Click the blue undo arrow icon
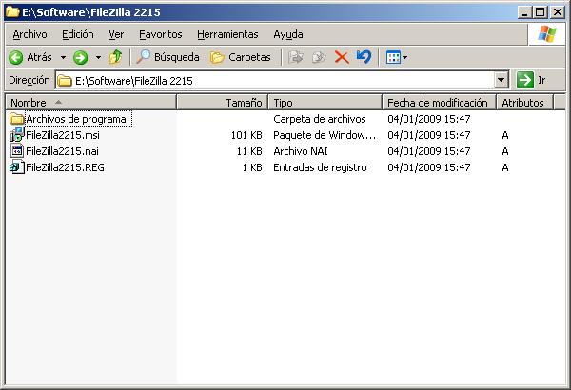Image resolution: width=571 pixels, height=390 pixels. coord(364,57)
